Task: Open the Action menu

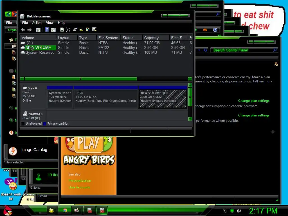Action: [x=37, y=23]
